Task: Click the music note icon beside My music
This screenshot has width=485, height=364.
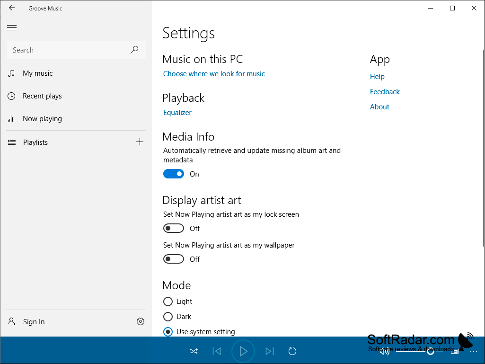Action: click(11, 73)
